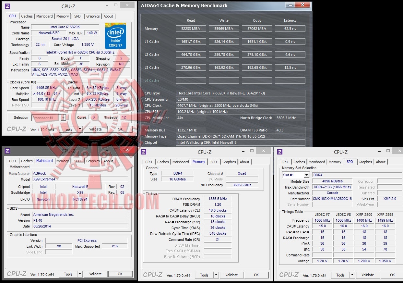This screenshot has height=283, width=403.
Task: Click the CAS# Latency value 16.0 clocks
Action: pyautogui.click(x=218, y=210)
